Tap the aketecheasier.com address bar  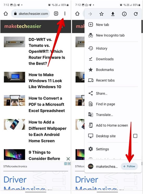coord(30,14)
